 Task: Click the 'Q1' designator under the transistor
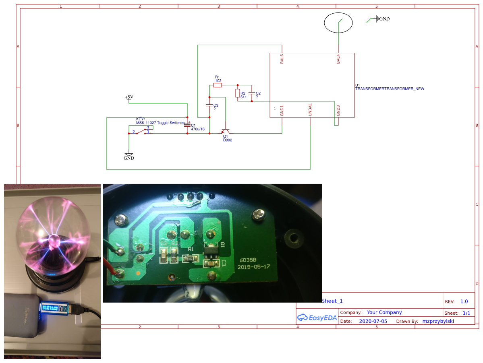click(226, 136)
